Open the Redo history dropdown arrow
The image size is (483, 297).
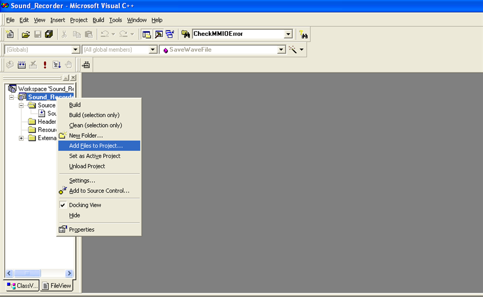(132, 34)
